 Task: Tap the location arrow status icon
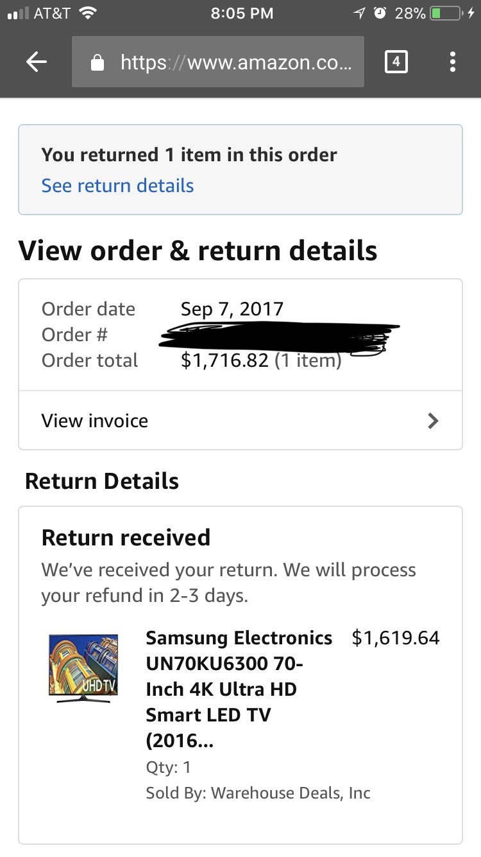coord(359,13)
